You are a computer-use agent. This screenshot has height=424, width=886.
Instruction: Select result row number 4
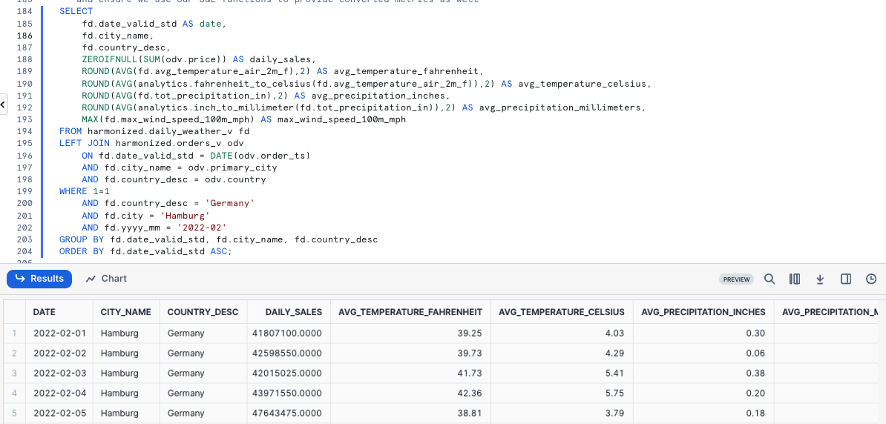tap(15, 394)
